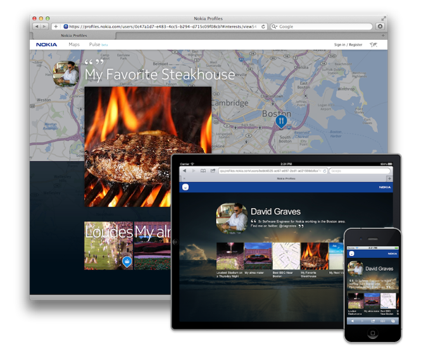Tap the white app icon in iPad blue header
The height and width of the screenshot is (356, 421).
[x=185, y=187]
